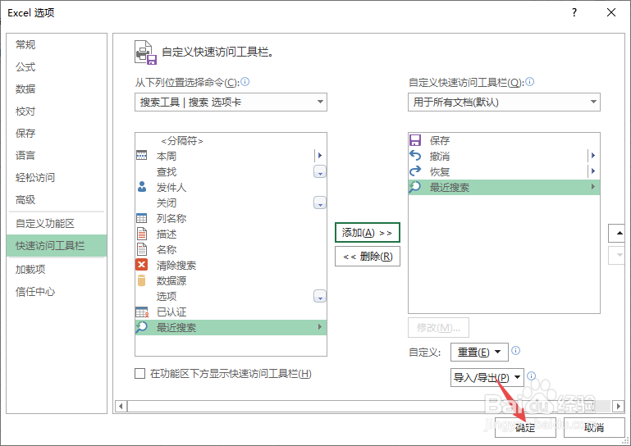Close the Excel 选项 dialog
Image resolution: width=631 pixels, height=446 pixels.
(x=610, y=12)
